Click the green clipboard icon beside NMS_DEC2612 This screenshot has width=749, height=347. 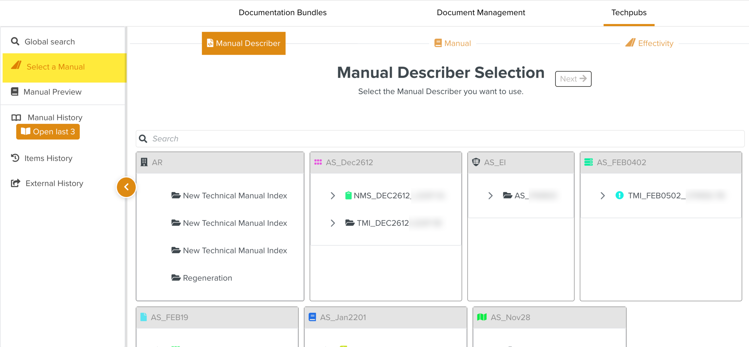point(348,196)
